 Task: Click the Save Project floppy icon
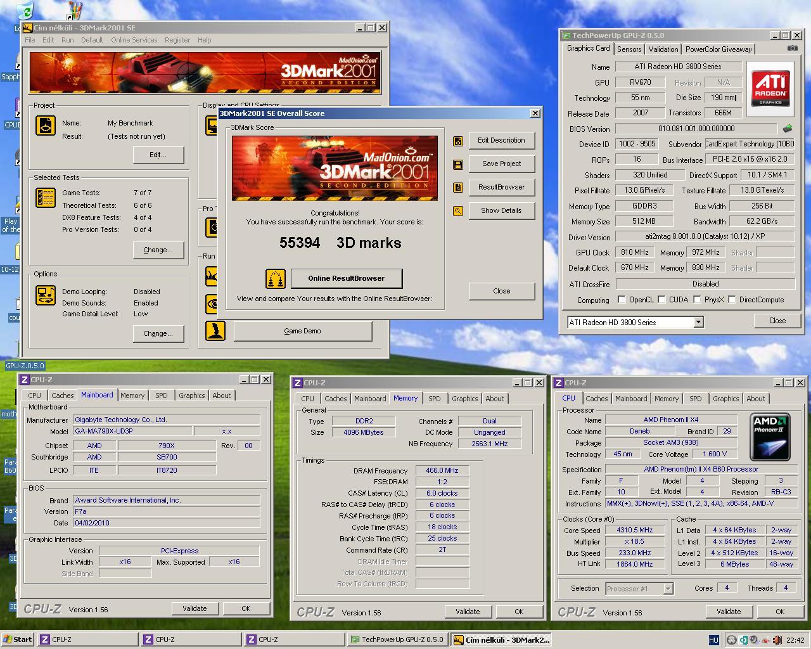tap(458, 164)
